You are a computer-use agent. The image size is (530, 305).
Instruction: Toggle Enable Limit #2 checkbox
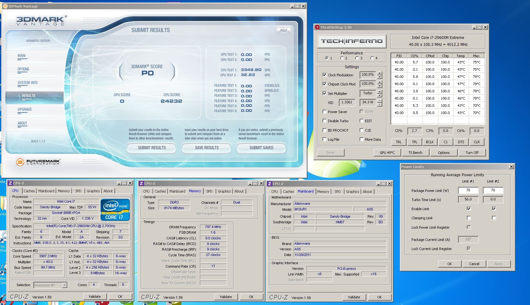[x=494, y=209]
